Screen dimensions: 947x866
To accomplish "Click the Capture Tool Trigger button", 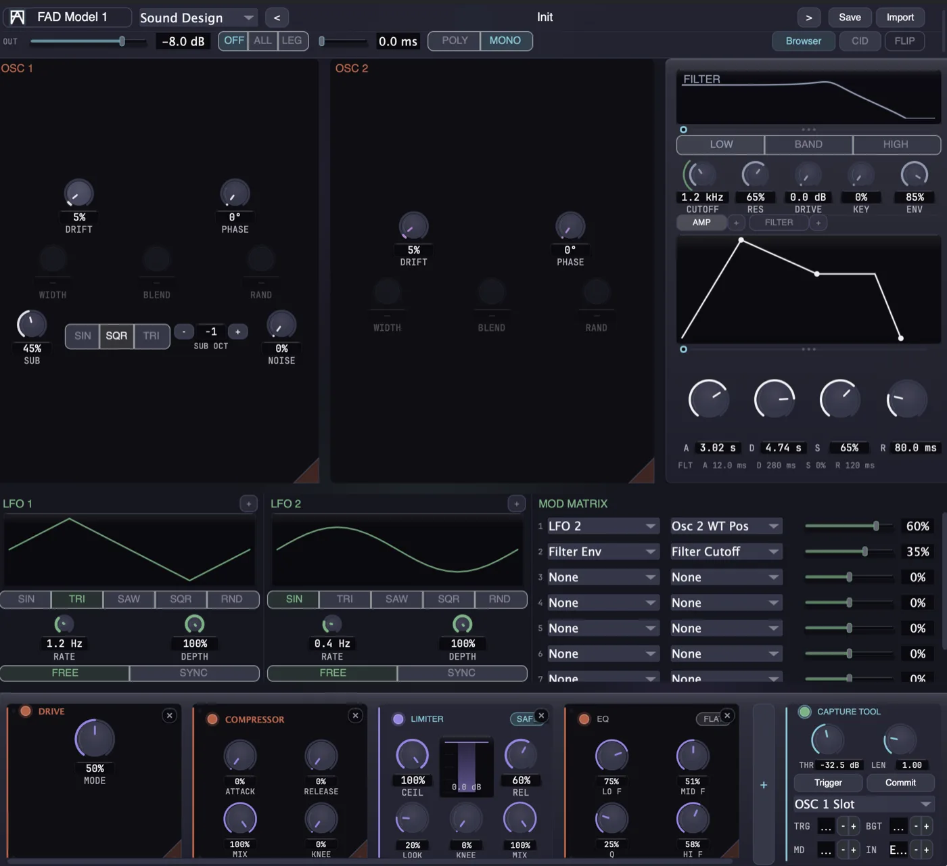I will click(x=828, y=783).
